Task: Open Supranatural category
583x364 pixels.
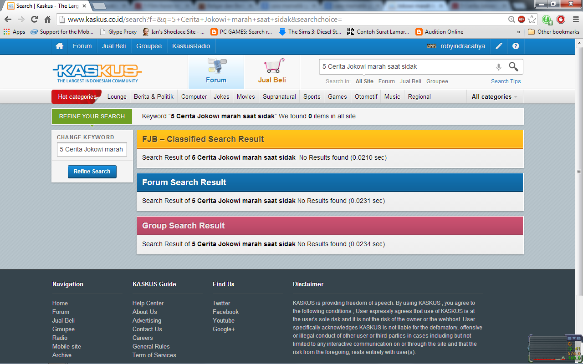Action: pyautogui.click(x=280, y=96)
